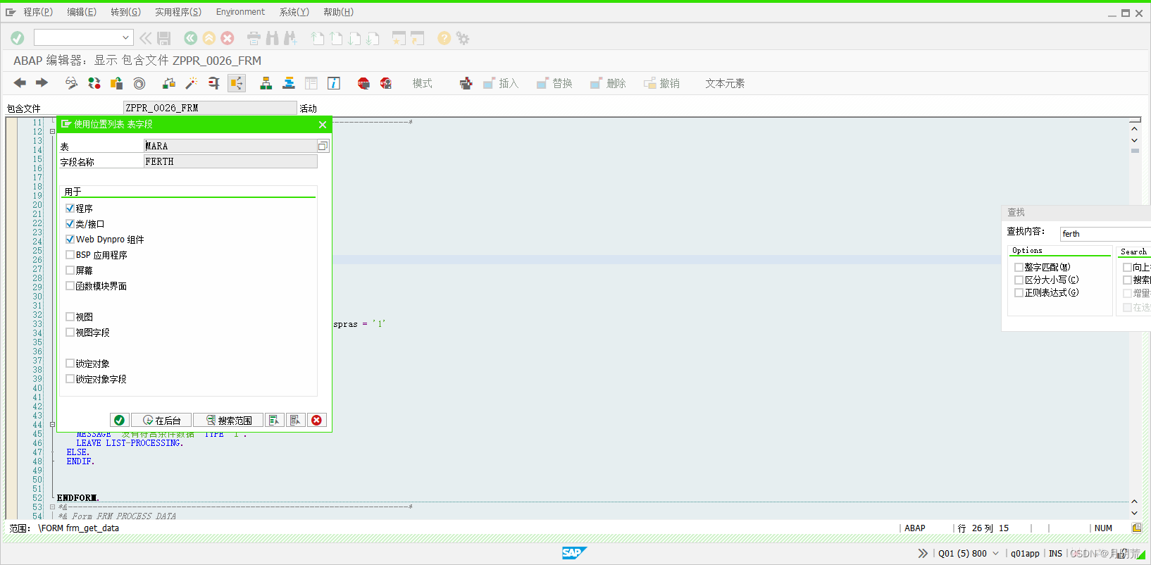Open the 程序(P) menu
The height and width of the screenshot is (565, 1151).
37,12
